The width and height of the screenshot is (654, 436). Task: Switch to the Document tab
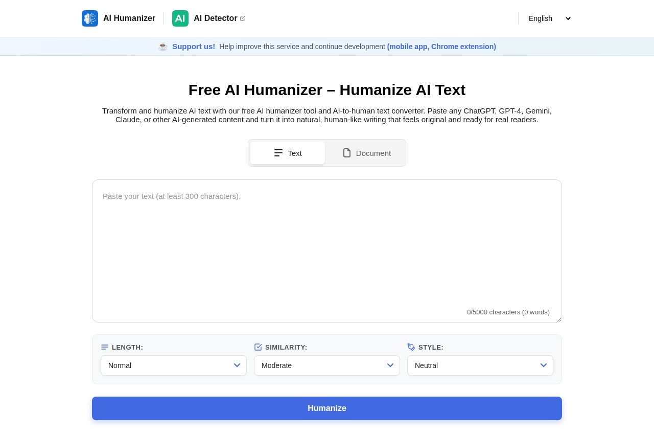tap(366, 153)
